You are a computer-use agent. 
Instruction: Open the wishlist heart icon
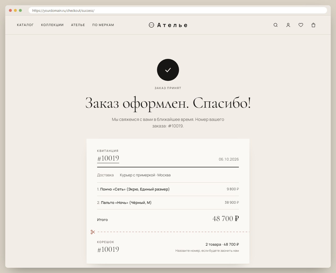click(301, 25)
